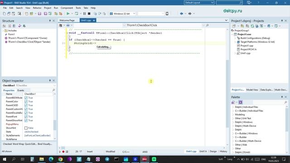Expand the Includes node in Structure

click(3, 30)
